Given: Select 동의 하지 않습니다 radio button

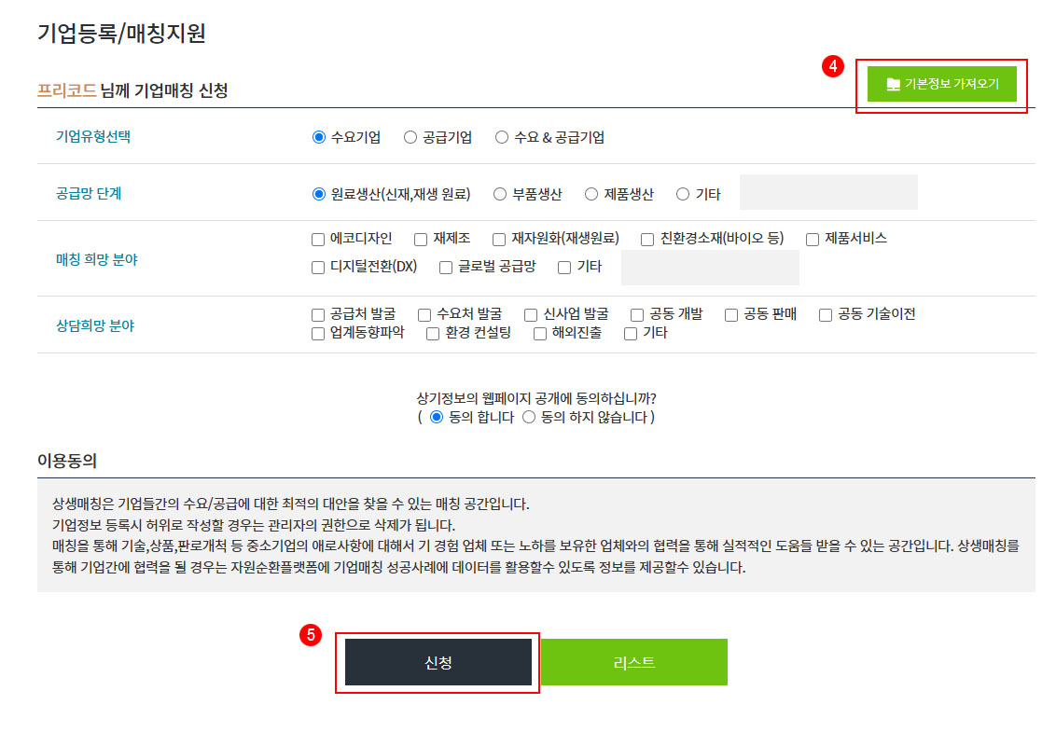Looking at the screenshot, I should pos(529,417).
